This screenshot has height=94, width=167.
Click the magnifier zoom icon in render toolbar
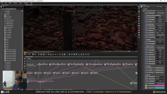(x=62, y=55)
